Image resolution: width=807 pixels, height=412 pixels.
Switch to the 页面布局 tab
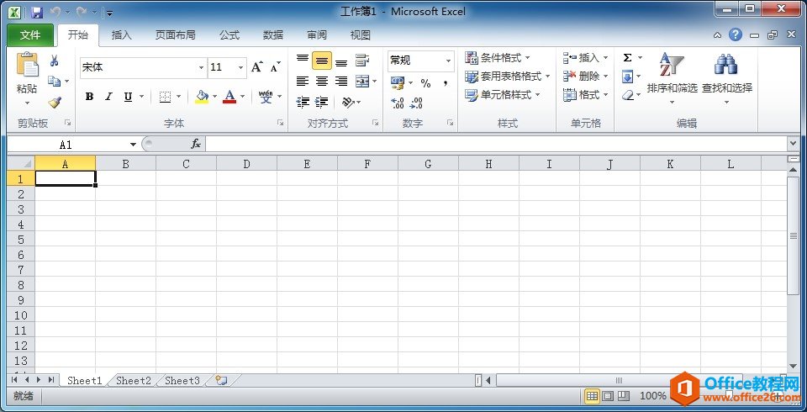coord(175,35)
